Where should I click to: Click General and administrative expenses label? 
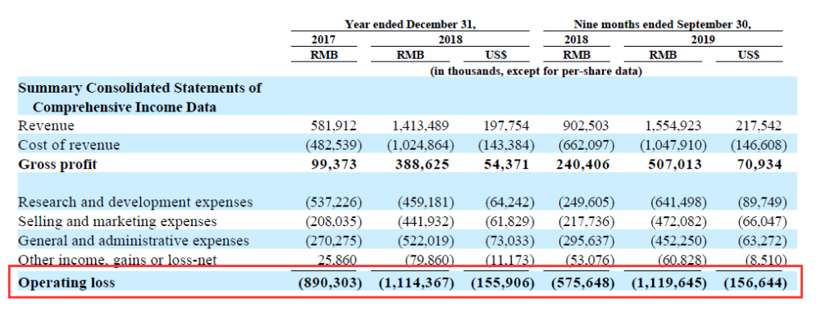[x=134, y=241]
